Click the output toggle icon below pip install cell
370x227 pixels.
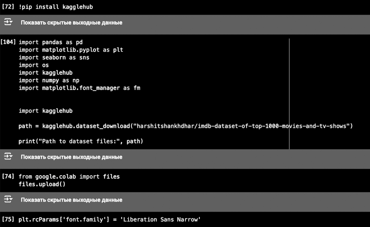coord(8,23)
